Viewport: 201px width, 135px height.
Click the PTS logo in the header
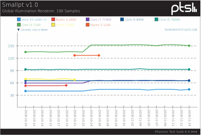click(184, 8)
